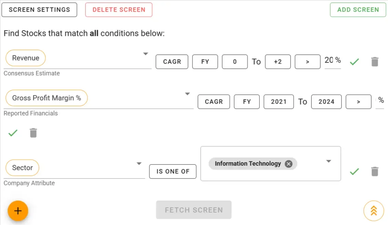The width and height of the screenshot is (388, 225).
Task: Change the IS ONE OF operator
Action: point(173,171)
